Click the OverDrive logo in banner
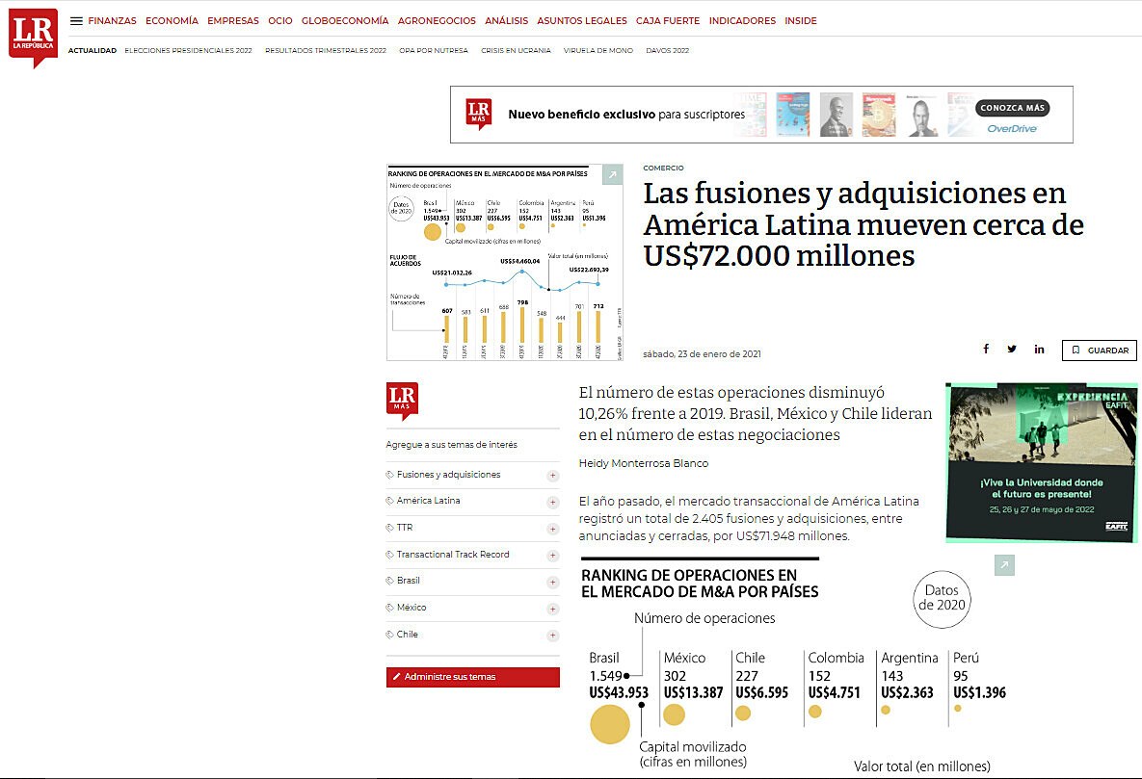1142x779 pixels. [x=1012, y=129]
